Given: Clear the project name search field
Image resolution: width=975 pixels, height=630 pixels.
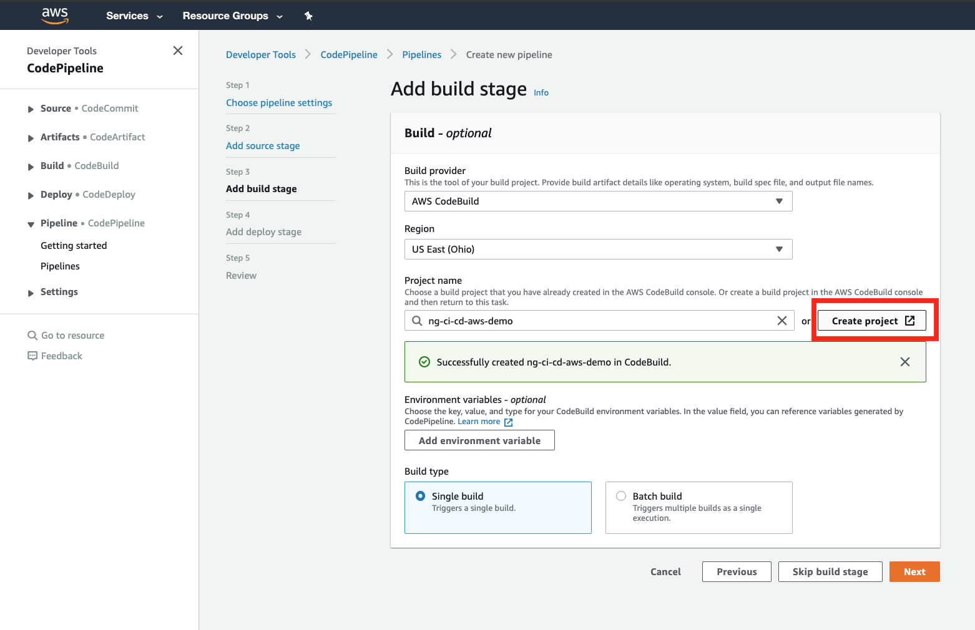Looking at the screenshot, I should click(781, 321).
